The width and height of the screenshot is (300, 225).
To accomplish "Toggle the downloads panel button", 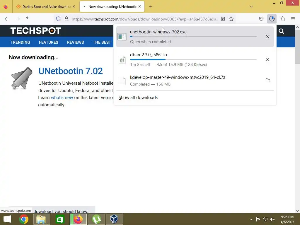I will (x=272, y=19).
